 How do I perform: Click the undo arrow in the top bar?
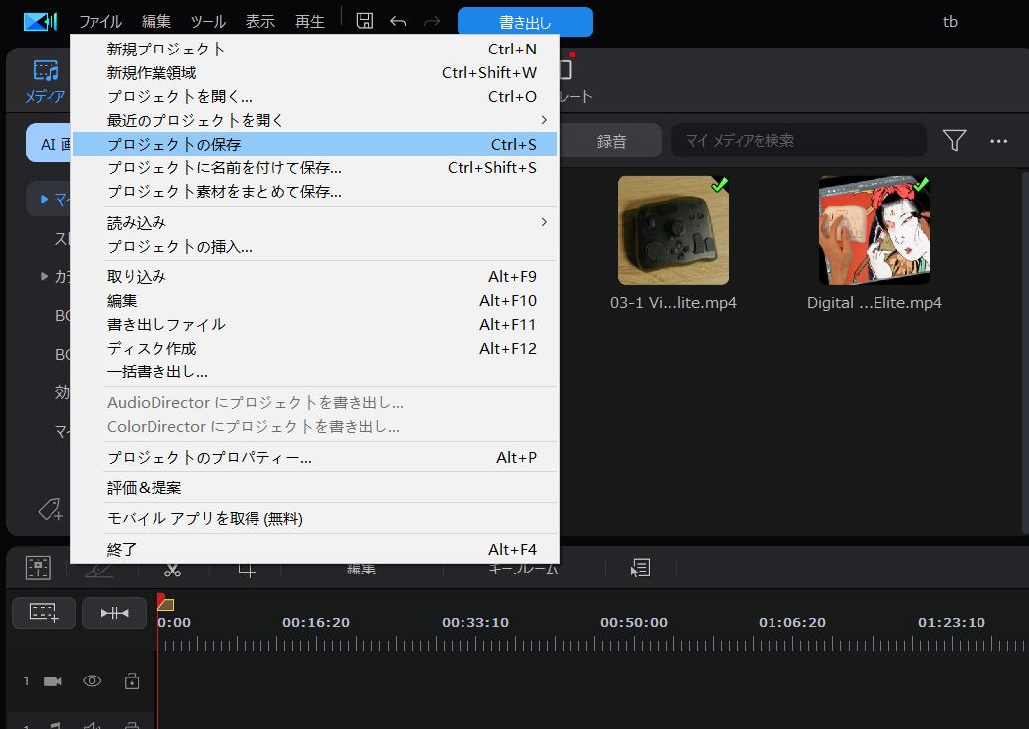click(x=398, y=21)
